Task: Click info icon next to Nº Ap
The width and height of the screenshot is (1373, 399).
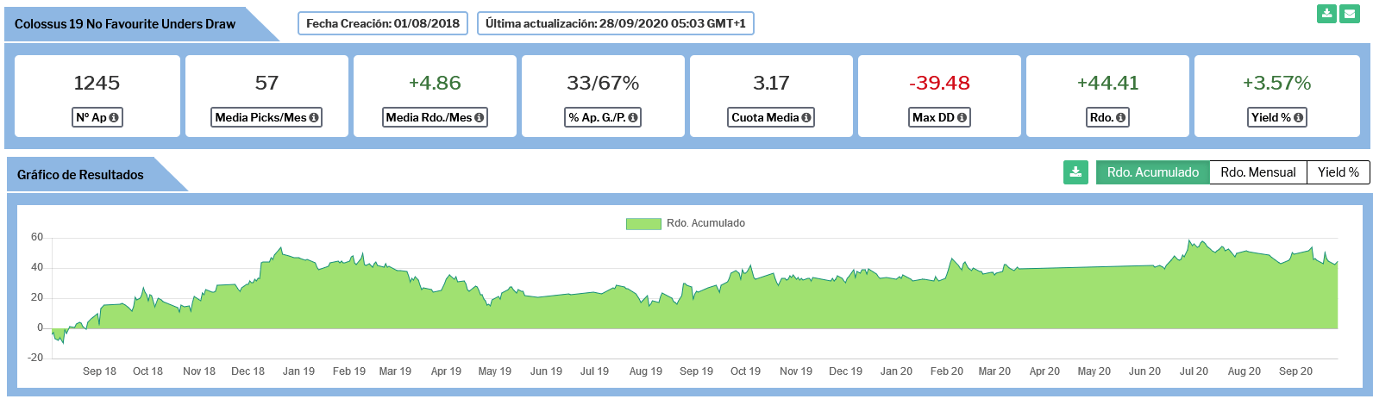Action: point(114,117)
